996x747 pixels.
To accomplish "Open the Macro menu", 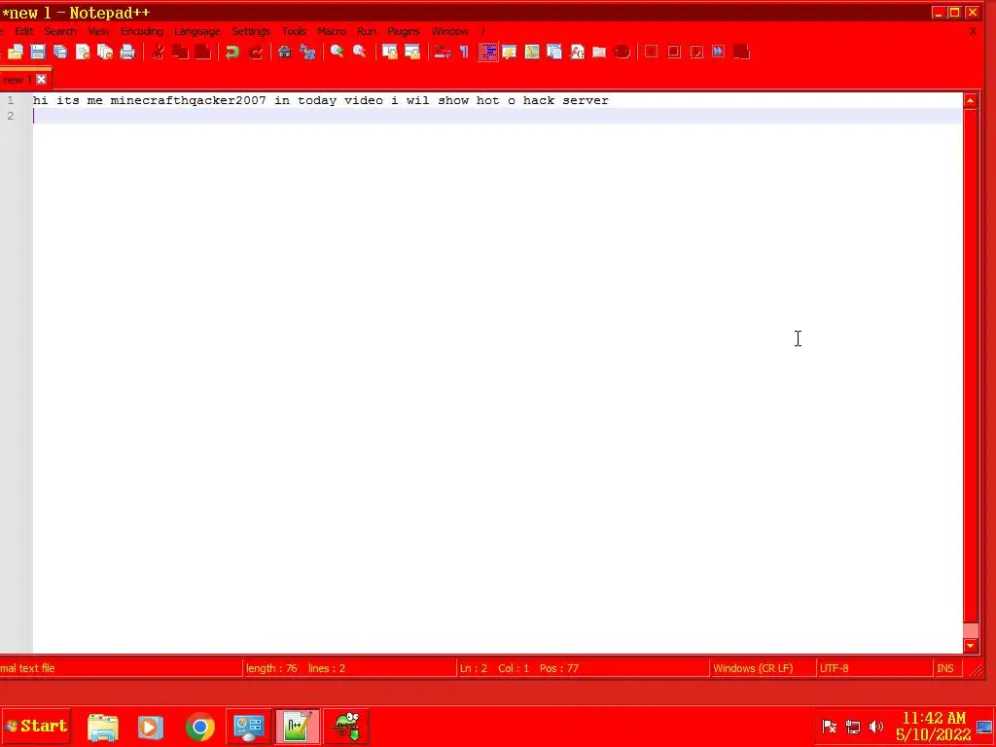I will pyautogui.click(x=332, y=31).
